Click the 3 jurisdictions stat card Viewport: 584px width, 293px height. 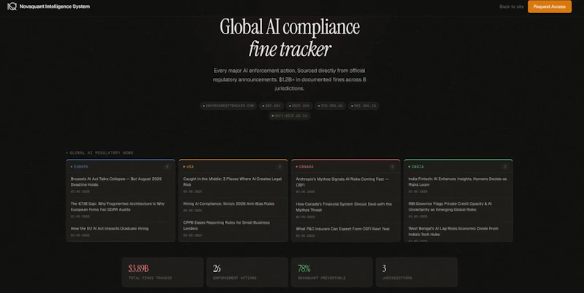tap(416, 272)
